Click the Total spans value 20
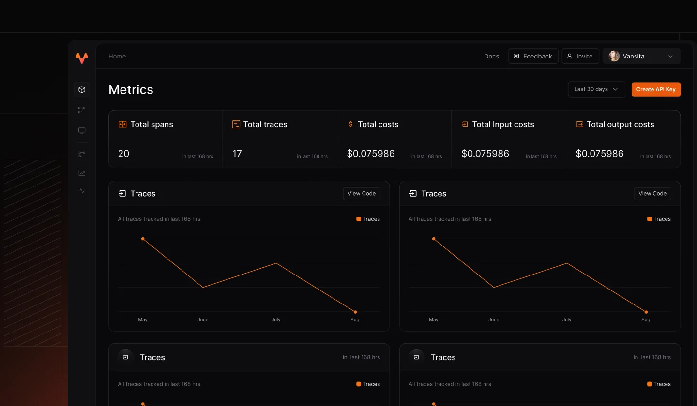The height and width of the screenshot is (406, 697). point(123,154)
